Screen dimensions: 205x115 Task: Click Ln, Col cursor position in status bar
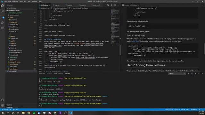pyautogui.click(x=169, y=110)
